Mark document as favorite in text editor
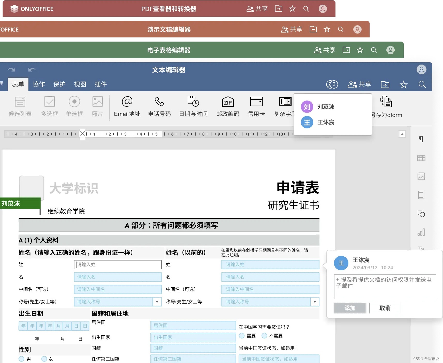Image resolution: width=443 pixels, height=363 pixels. (403, 84)
